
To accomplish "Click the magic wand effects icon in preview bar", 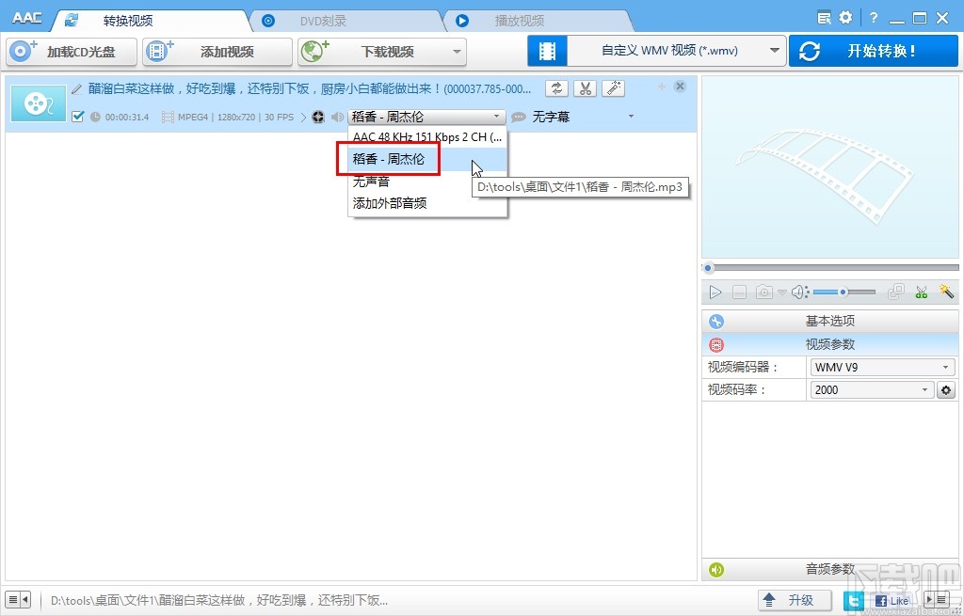I will [x=946, y=292].
